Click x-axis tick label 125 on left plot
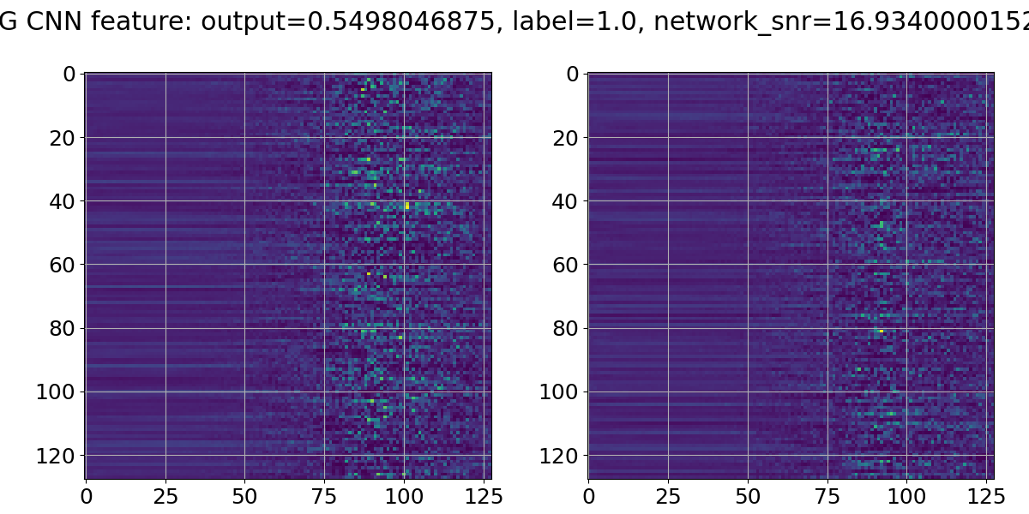 click(484, 496)
